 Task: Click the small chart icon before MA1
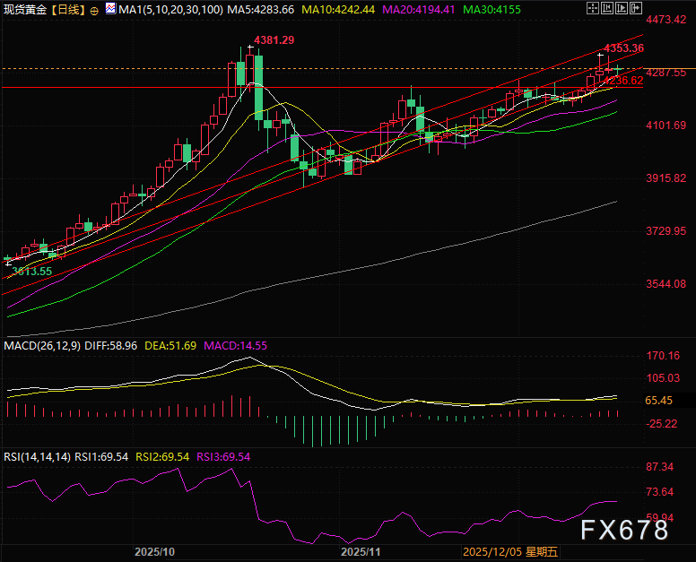(109, 10)
